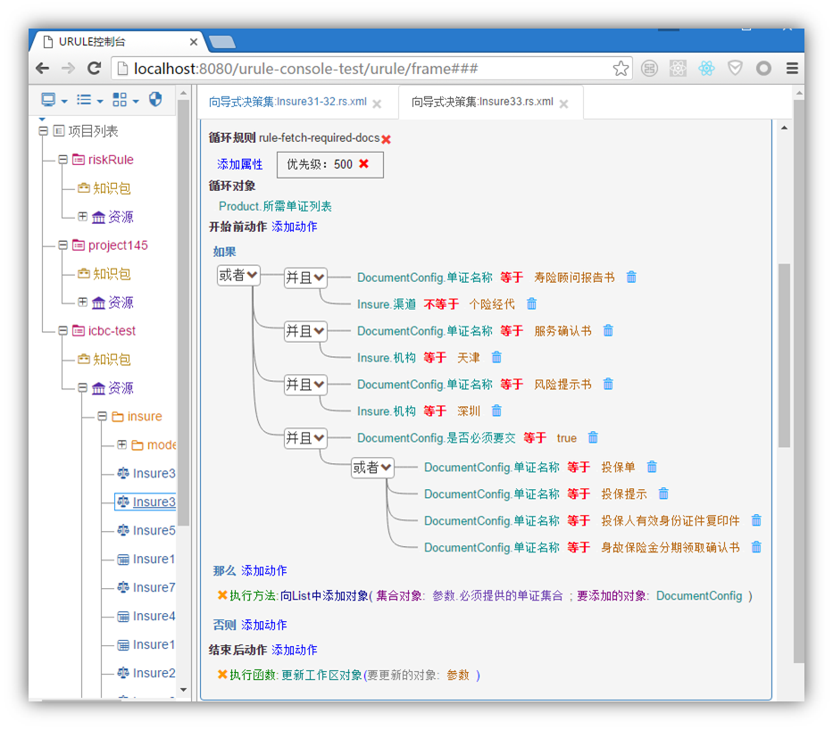Reload the page with refresh icon
Image resolution: width=833 pixels, height=730 pixels.
pyautogui.click(x=94, y=69)
